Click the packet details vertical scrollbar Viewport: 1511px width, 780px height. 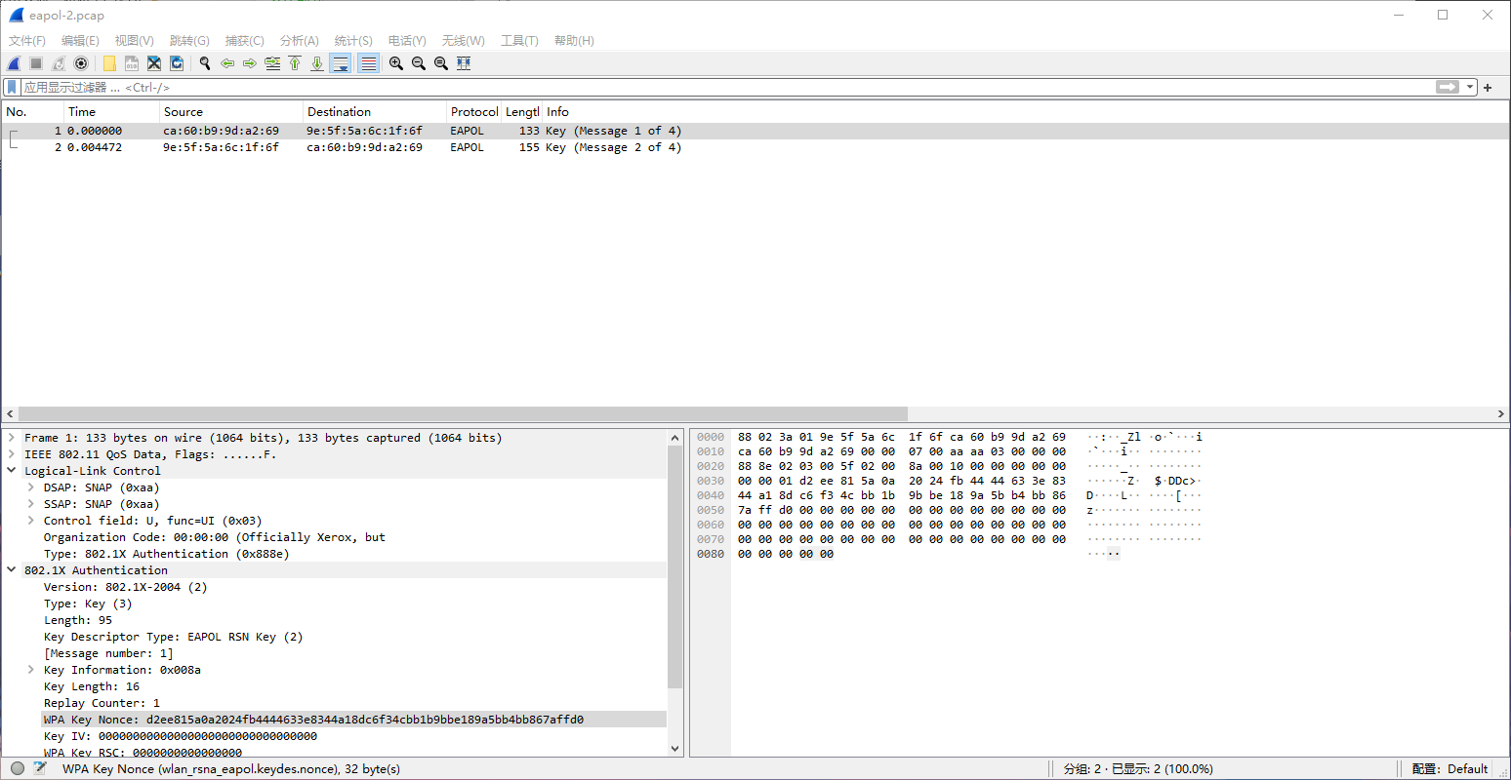(675, 567)
